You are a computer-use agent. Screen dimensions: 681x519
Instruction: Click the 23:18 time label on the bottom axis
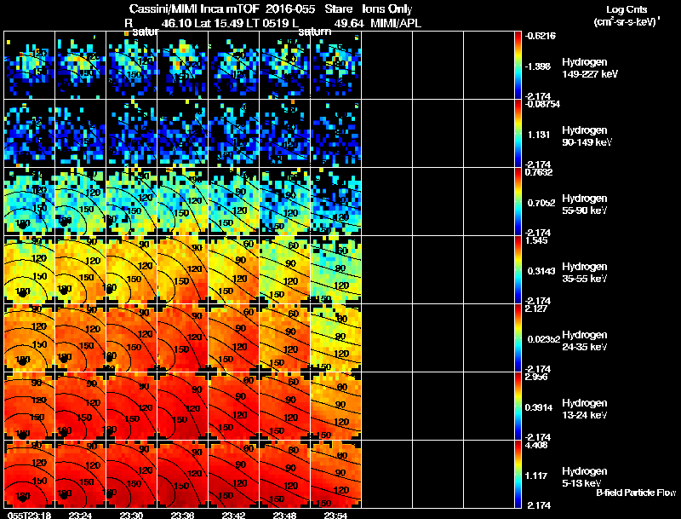pyautogui.click(x=29, y=515)
